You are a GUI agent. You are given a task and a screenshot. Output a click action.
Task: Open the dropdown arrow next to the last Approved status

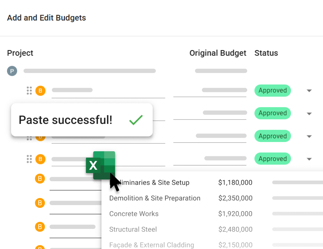(x=309, y=159)
